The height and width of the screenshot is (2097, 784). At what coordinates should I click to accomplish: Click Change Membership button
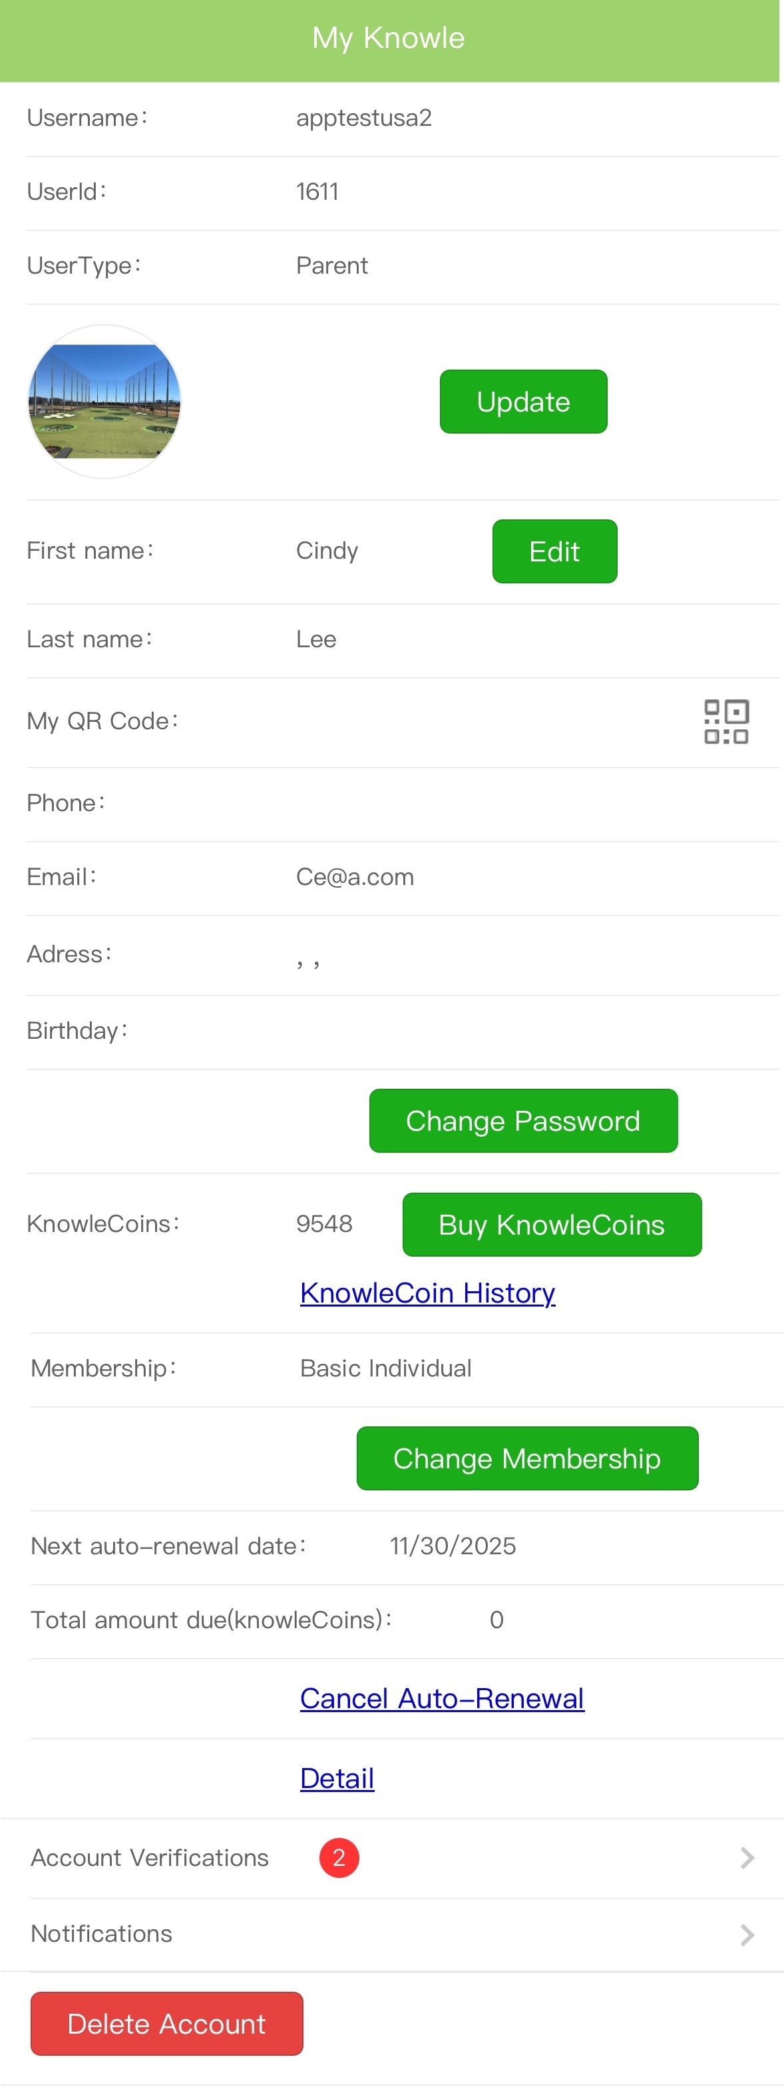coord(527,1457)
